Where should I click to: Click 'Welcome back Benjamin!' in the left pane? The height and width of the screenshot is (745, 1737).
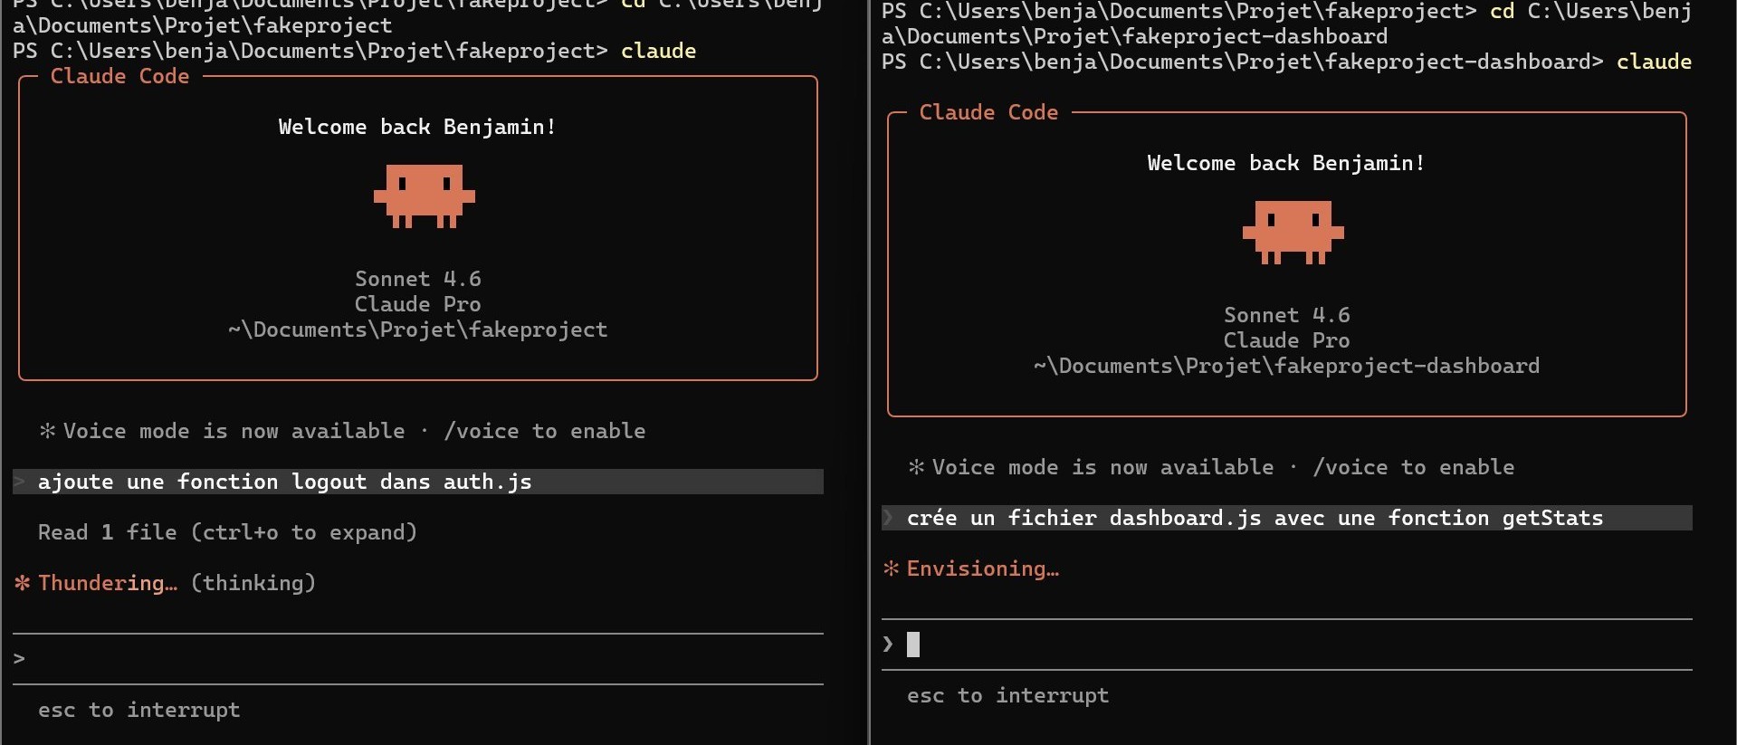tap(417, 127)
